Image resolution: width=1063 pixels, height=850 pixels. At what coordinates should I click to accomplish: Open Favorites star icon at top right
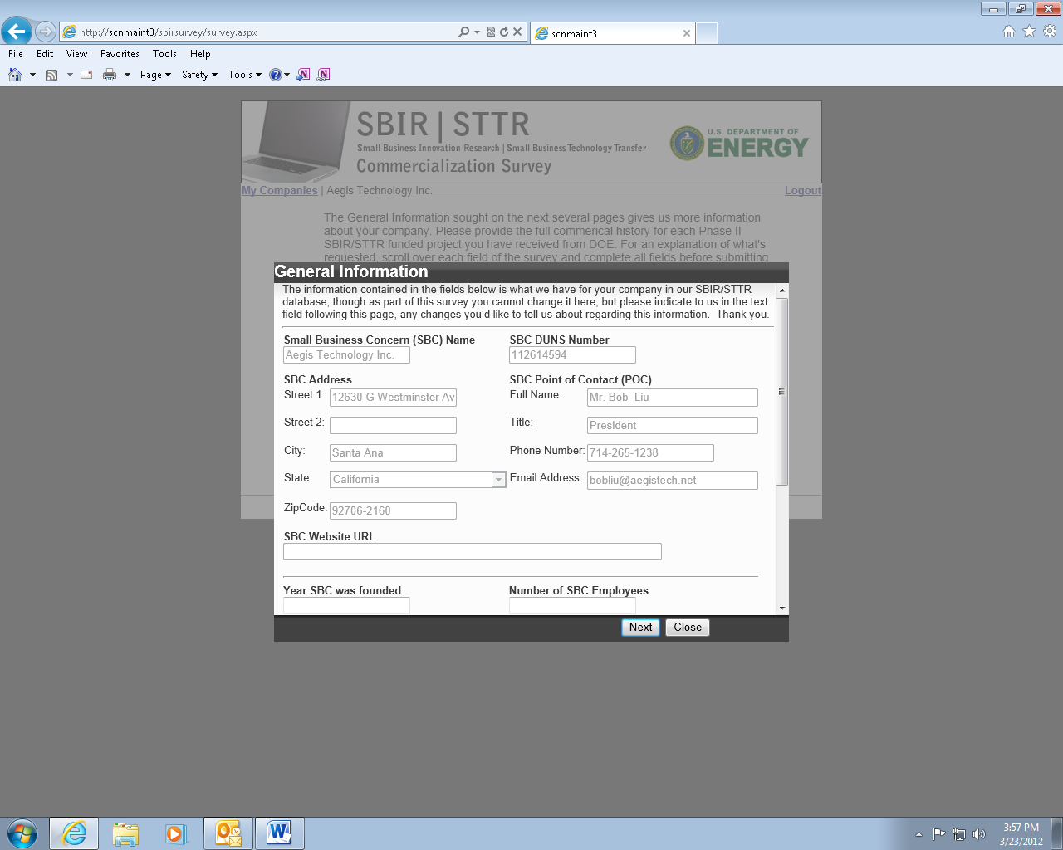1029,32
